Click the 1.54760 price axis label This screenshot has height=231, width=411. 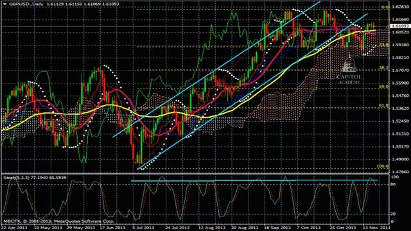400,96
